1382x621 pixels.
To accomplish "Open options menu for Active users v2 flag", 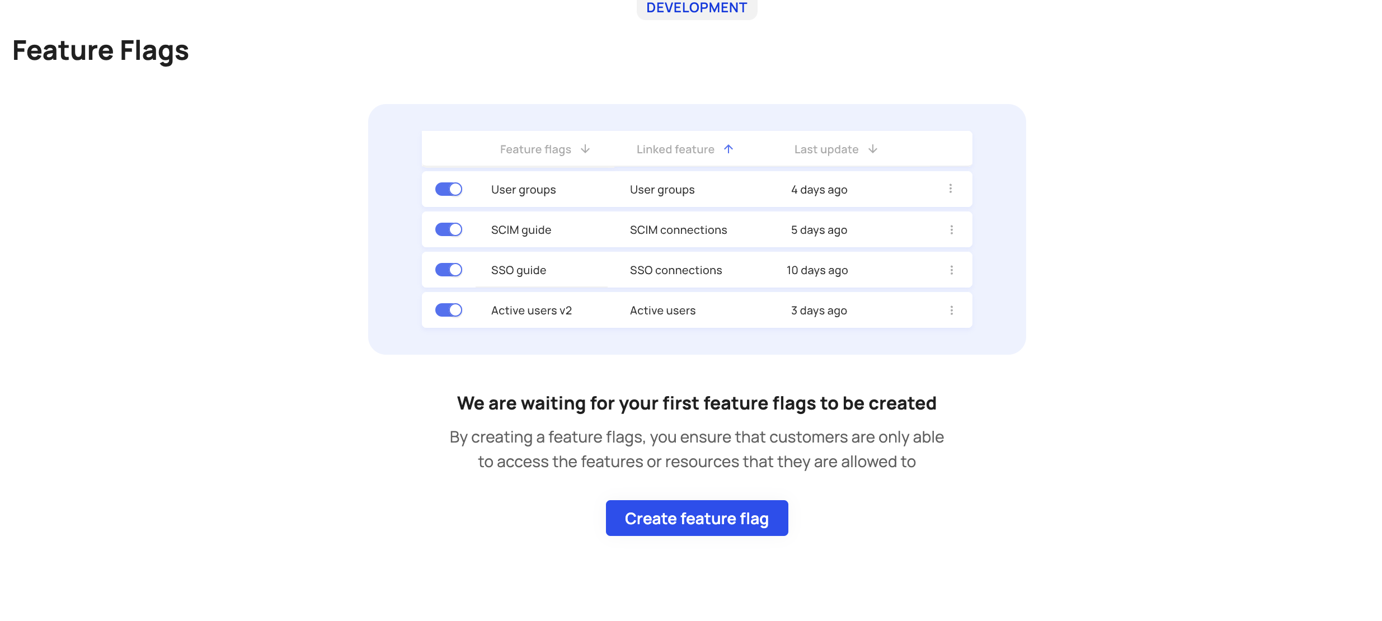I will pos(951,310).
